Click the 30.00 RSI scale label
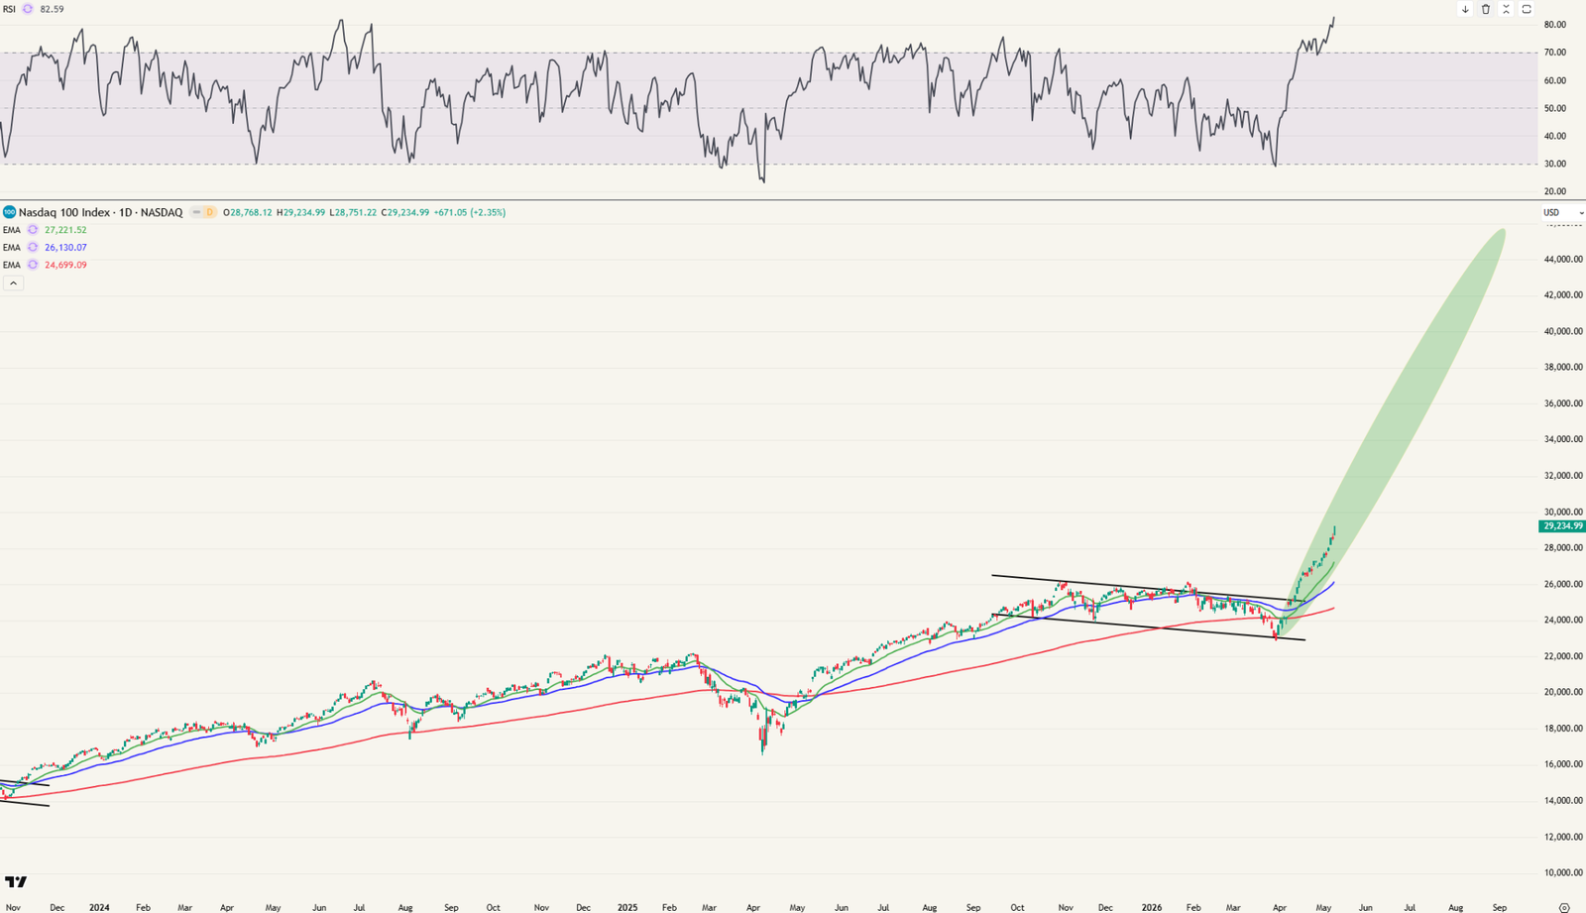1586x913 pixels. (x=1554, y=164)
